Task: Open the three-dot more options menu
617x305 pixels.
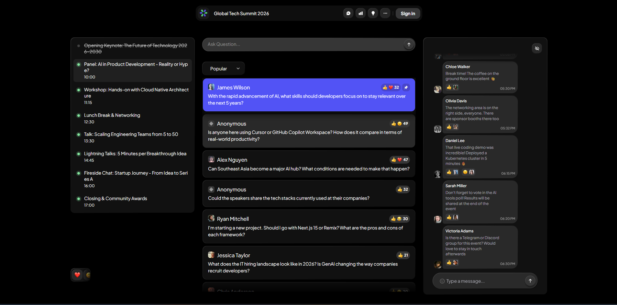Action: click(x=385, y=13)
